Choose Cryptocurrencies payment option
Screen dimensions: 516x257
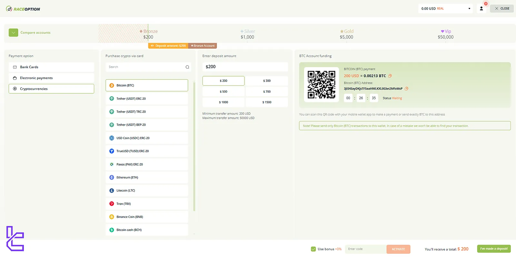[x=51, y=89]
